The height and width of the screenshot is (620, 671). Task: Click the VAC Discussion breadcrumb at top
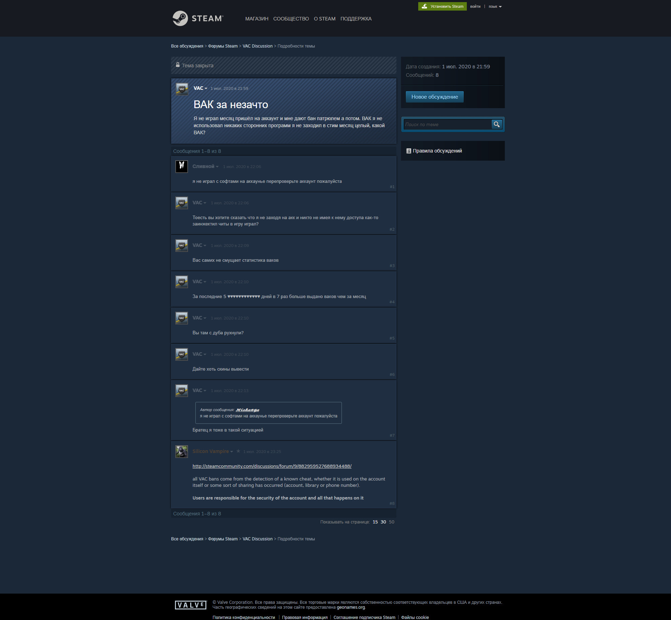tap(257, 46)
